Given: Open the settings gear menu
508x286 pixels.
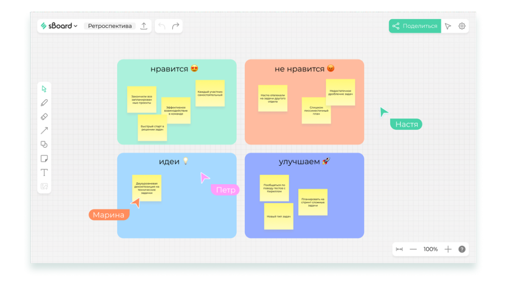Looking at the screenshot, I should (462, 26).
